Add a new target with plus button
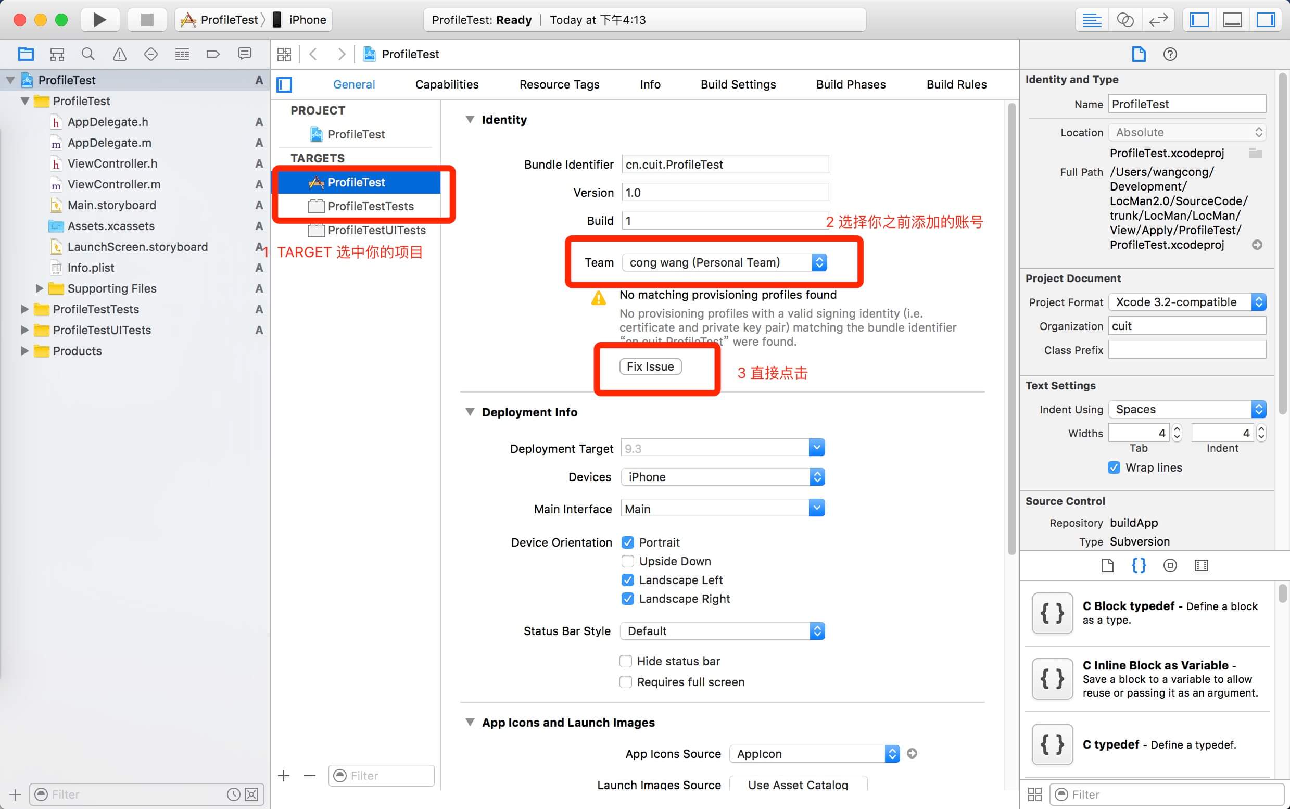Screen dimensions: 1290x809 (x=284, y=775)
